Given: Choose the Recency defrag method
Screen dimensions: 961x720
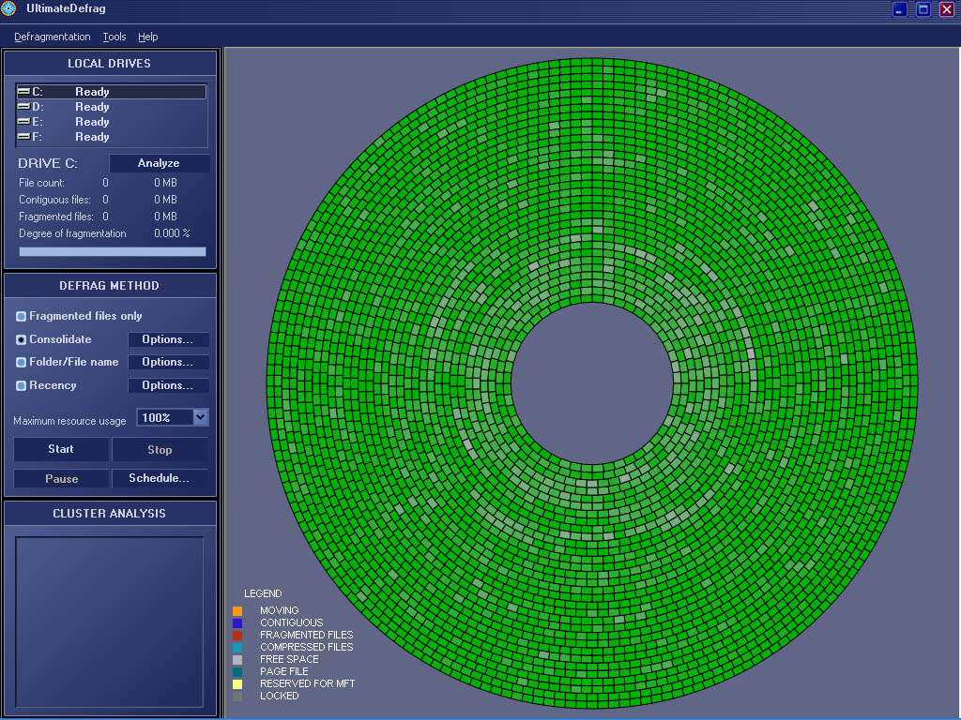Looking at the screenshot, I should click(x=22, y=386).
